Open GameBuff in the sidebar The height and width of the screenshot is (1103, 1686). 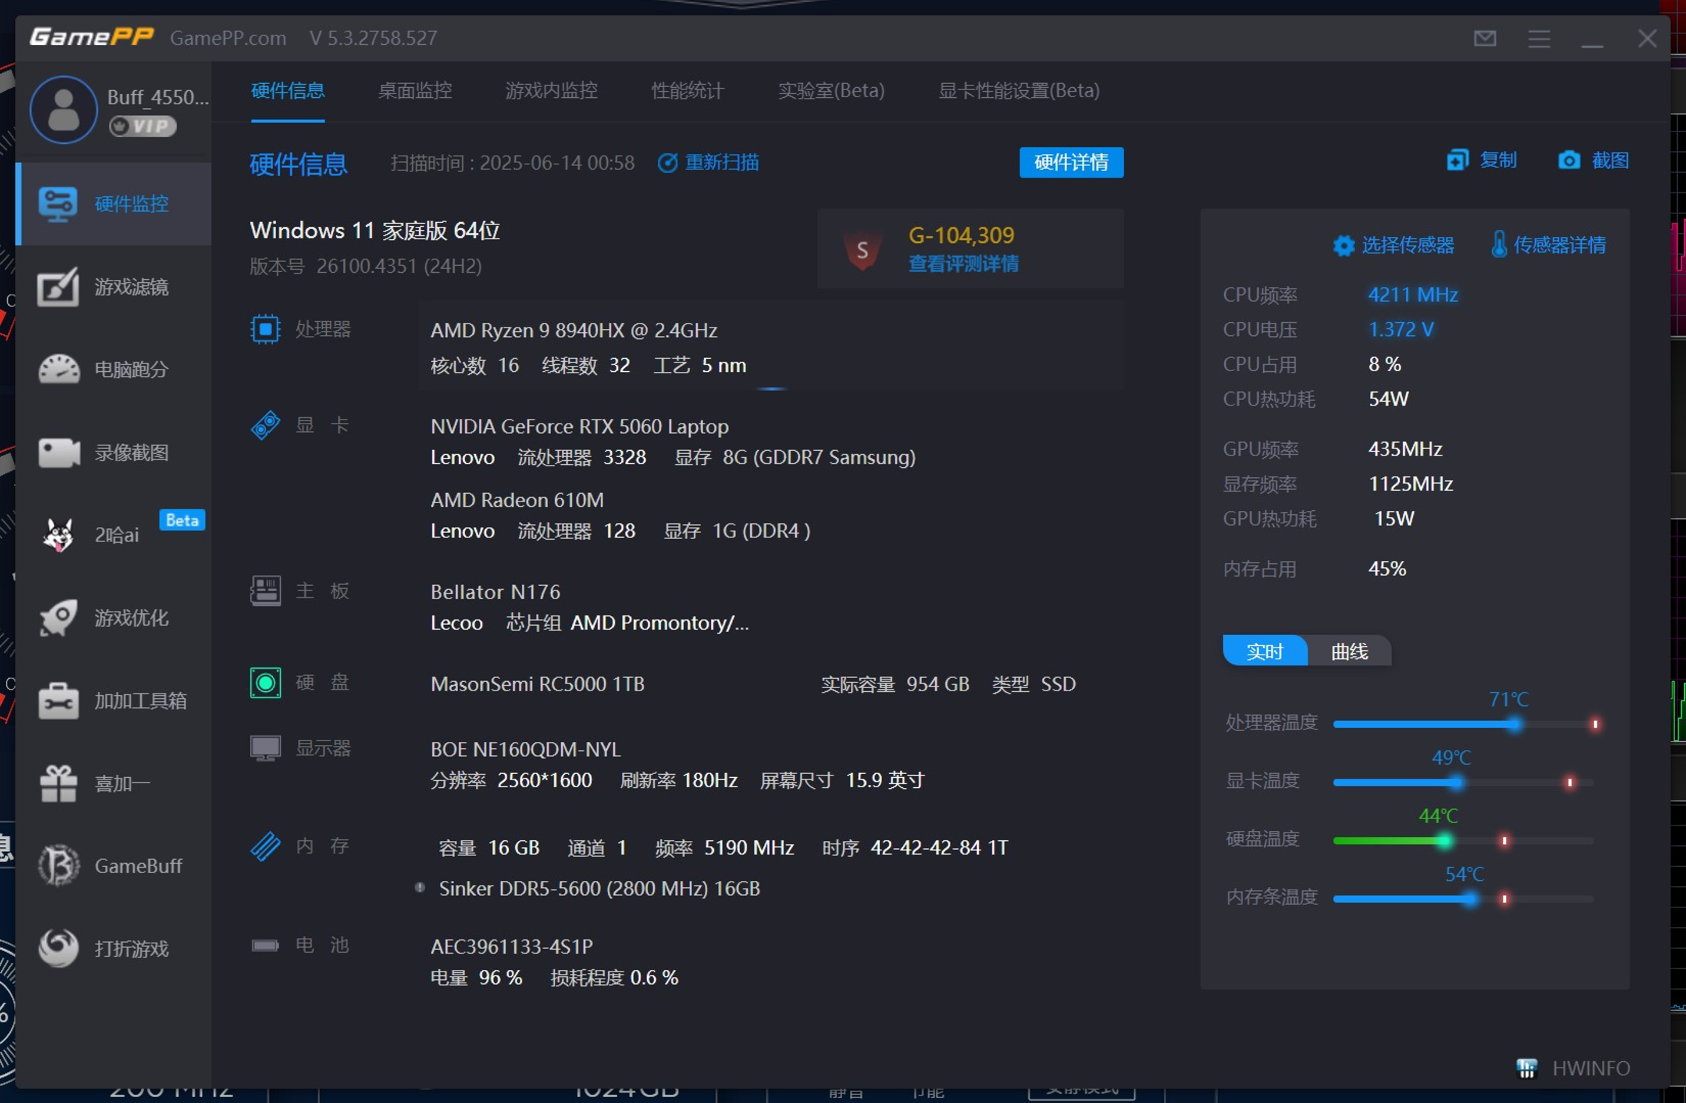click(113, 866)
